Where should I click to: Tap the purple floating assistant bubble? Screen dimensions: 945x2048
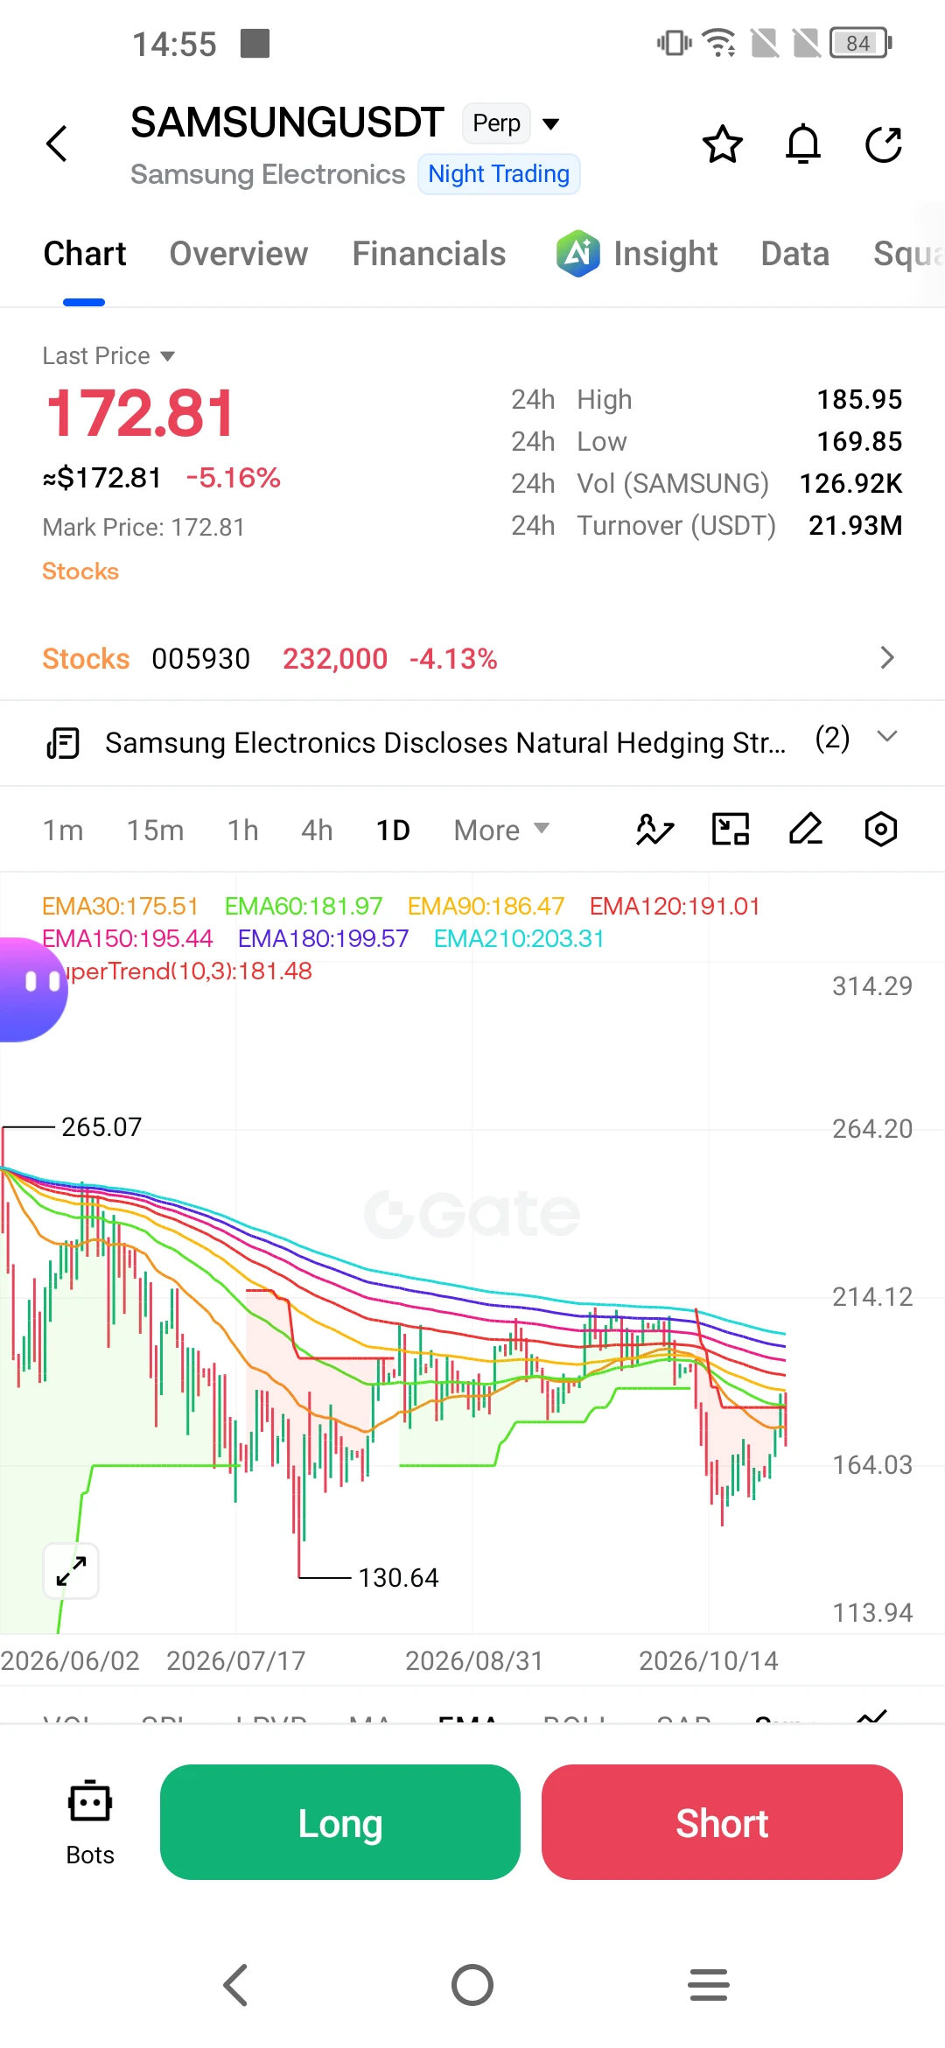pos(31,989)
